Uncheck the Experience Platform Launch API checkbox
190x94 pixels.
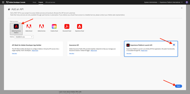(x=174, y=45)
